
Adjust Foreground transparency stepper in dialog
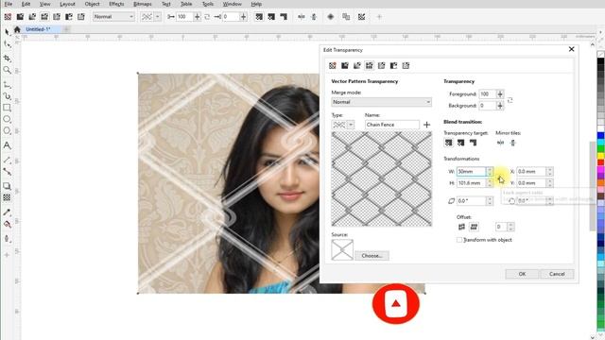click(x=500, y=93)
